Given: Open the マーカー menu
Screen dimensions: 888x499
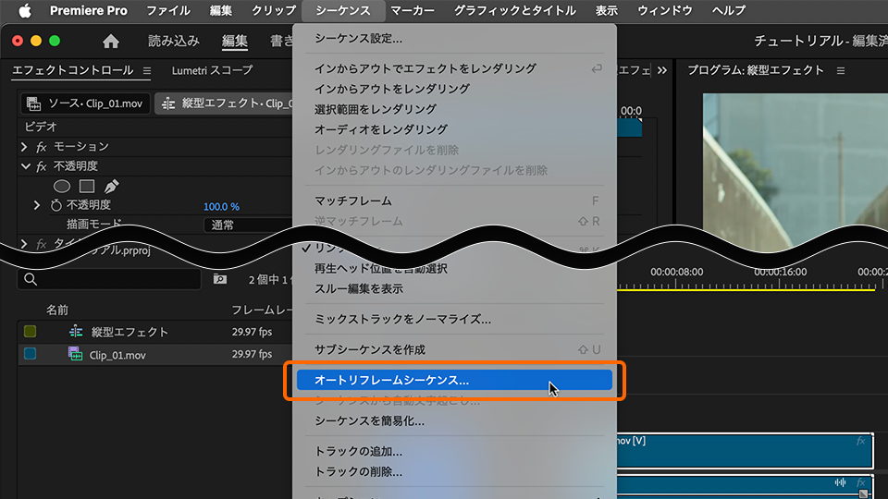Looking at the screenshot, I should [x=413, y=11].
